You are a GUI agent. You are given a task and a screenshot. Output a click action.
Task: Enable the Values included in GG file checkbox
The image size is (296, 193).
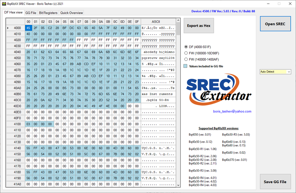pos(185,66)
